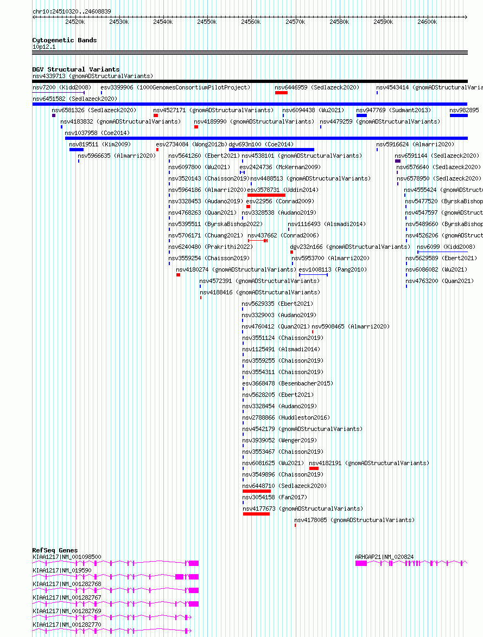Image resolution: width=483 pixels, height=637 pixels.
Task: Click the nsv4339713 variant label
Action: click(93, 76)
